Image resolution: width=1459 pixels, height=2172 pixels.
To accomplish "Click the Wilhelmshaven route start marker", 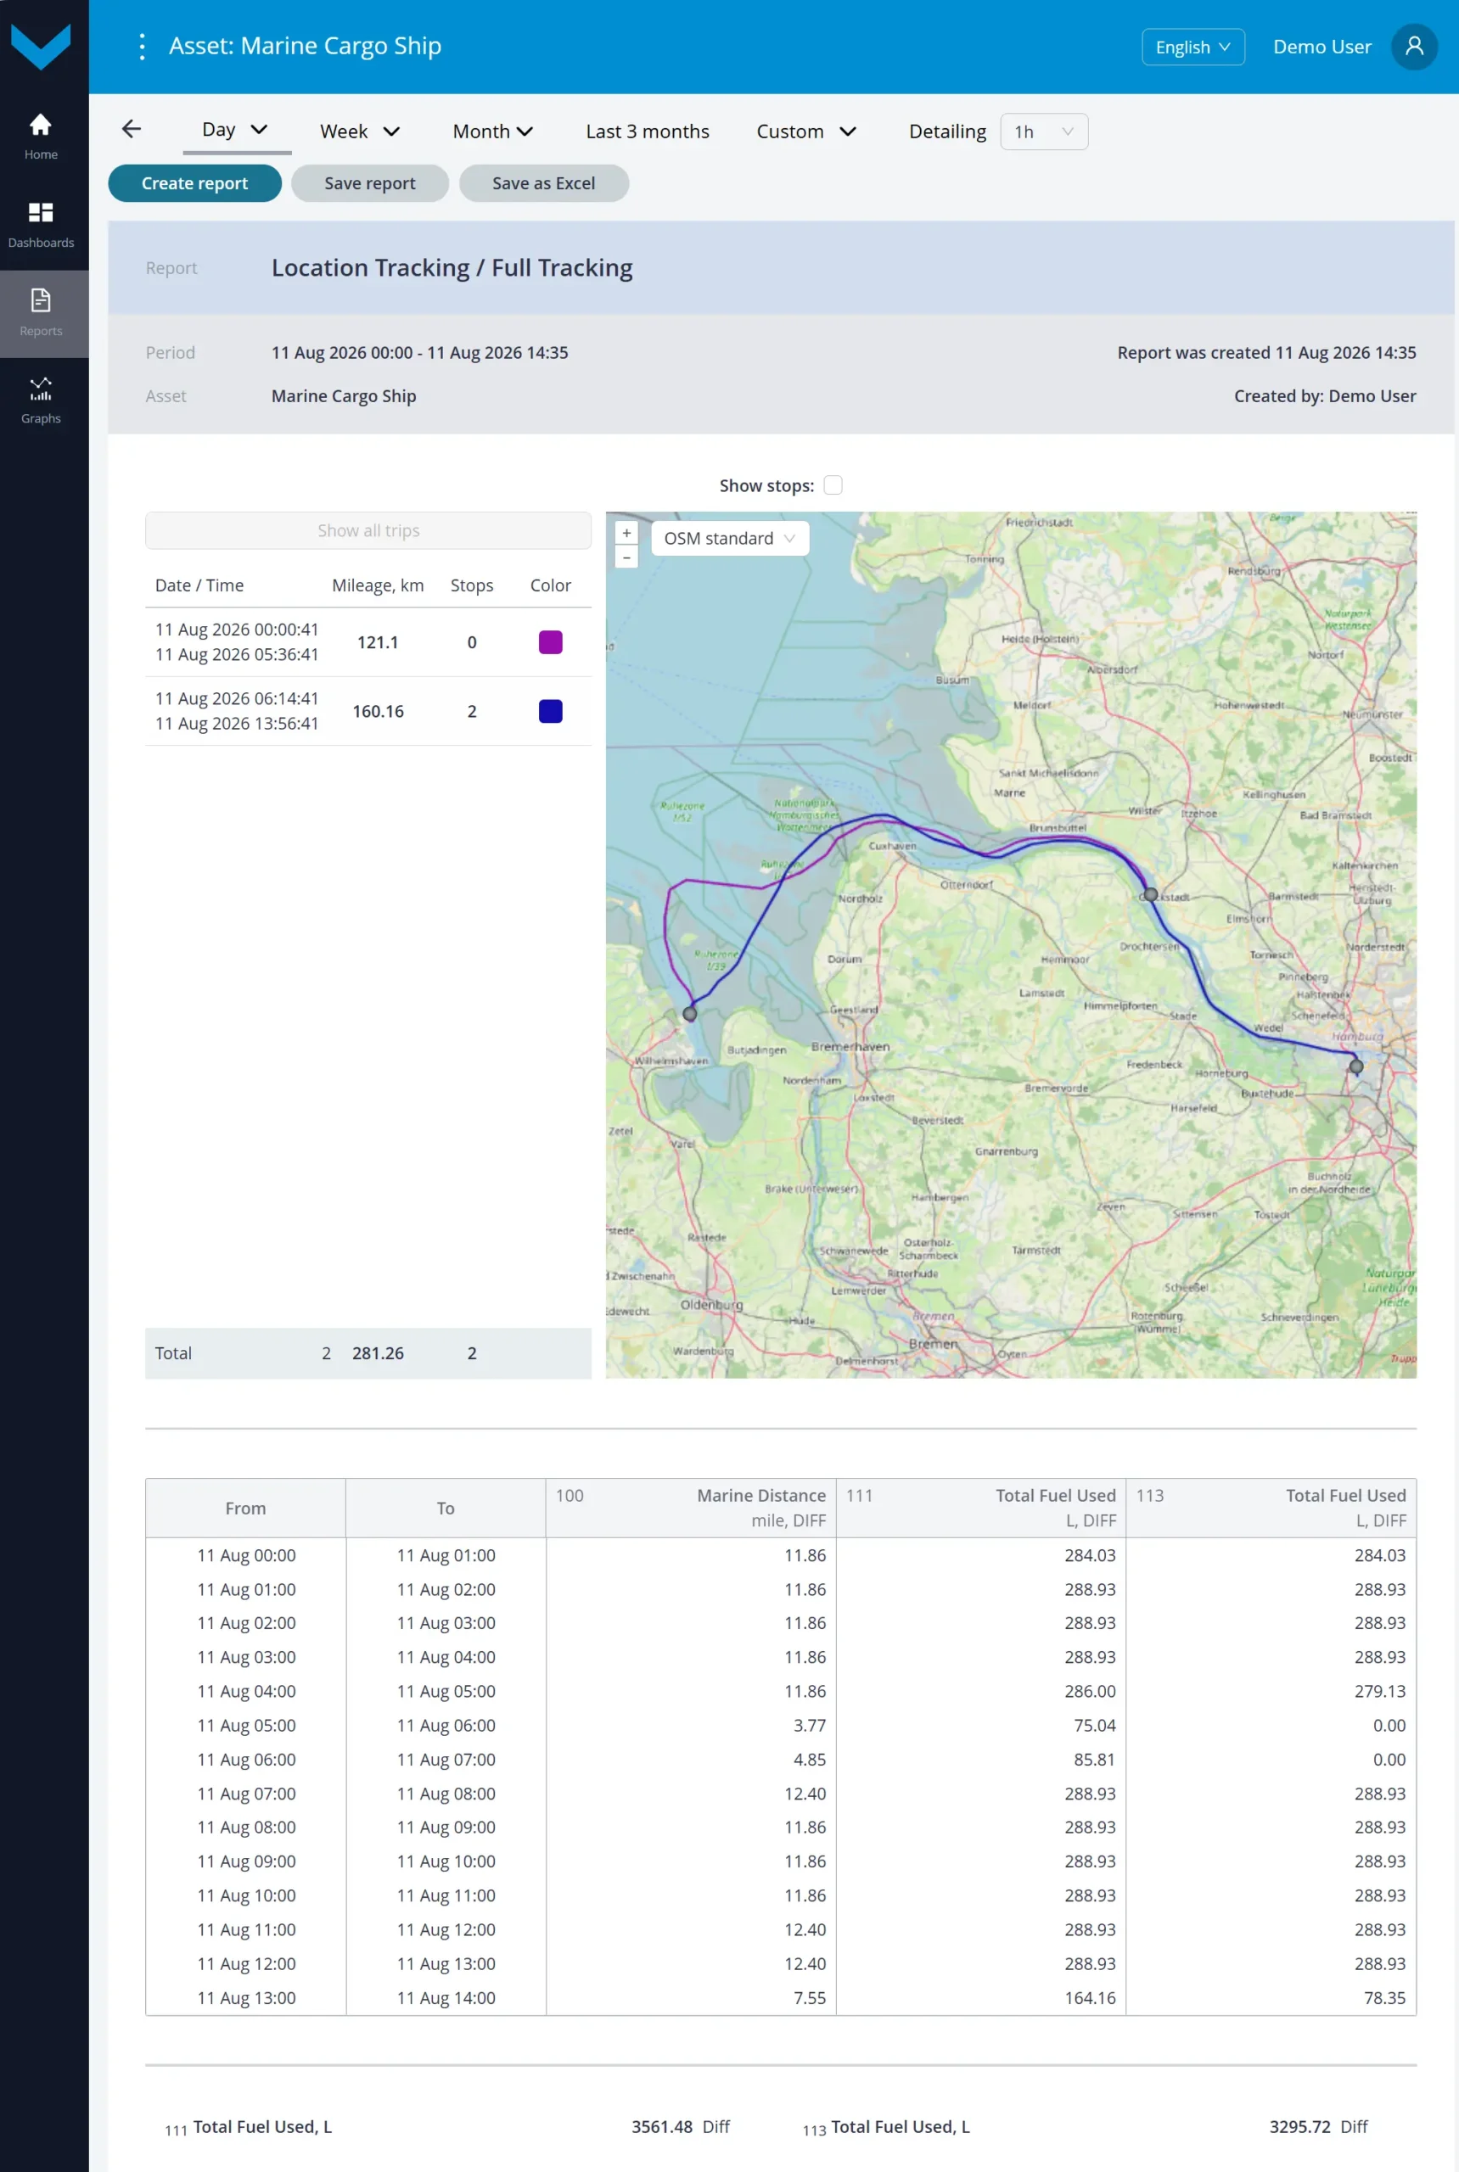I will 689,1014.
